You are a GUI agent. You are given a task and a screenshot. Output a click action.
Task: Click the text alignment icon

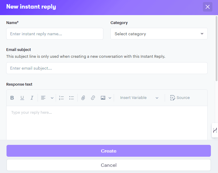coord(43,98)
